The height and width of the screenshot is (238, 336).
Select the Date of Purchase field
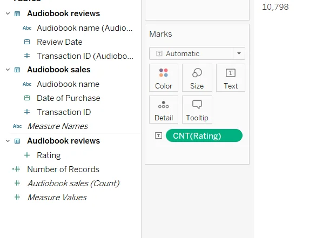pyautogui.click(x=68, y=98)
